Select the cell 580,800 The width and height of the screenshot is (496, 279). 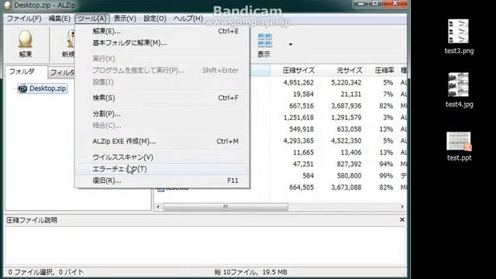tap(349, 176)
